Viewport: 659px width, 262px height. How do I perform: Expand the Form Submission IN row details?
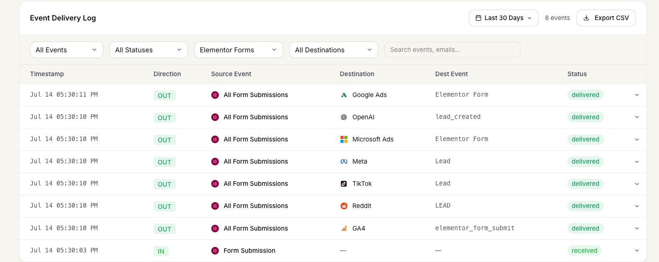pyautogui.click(x=637, y=251)
